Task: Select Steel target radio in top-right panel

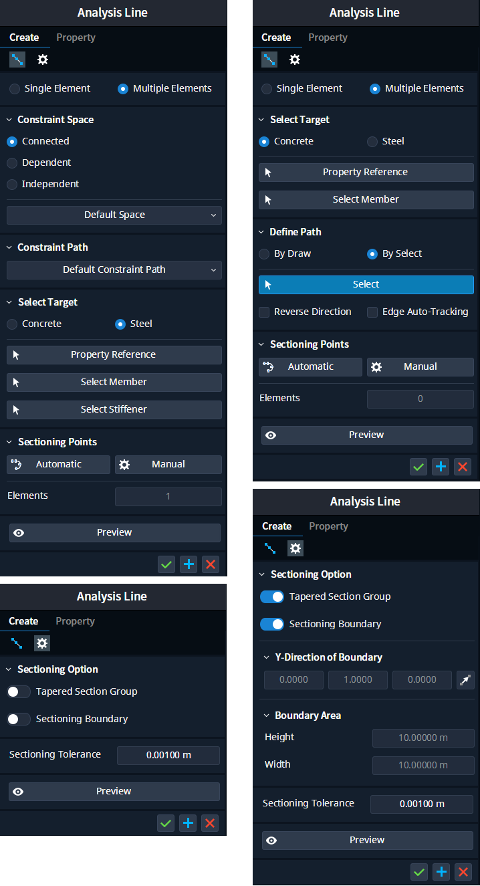Action: [x=372, y=141]
